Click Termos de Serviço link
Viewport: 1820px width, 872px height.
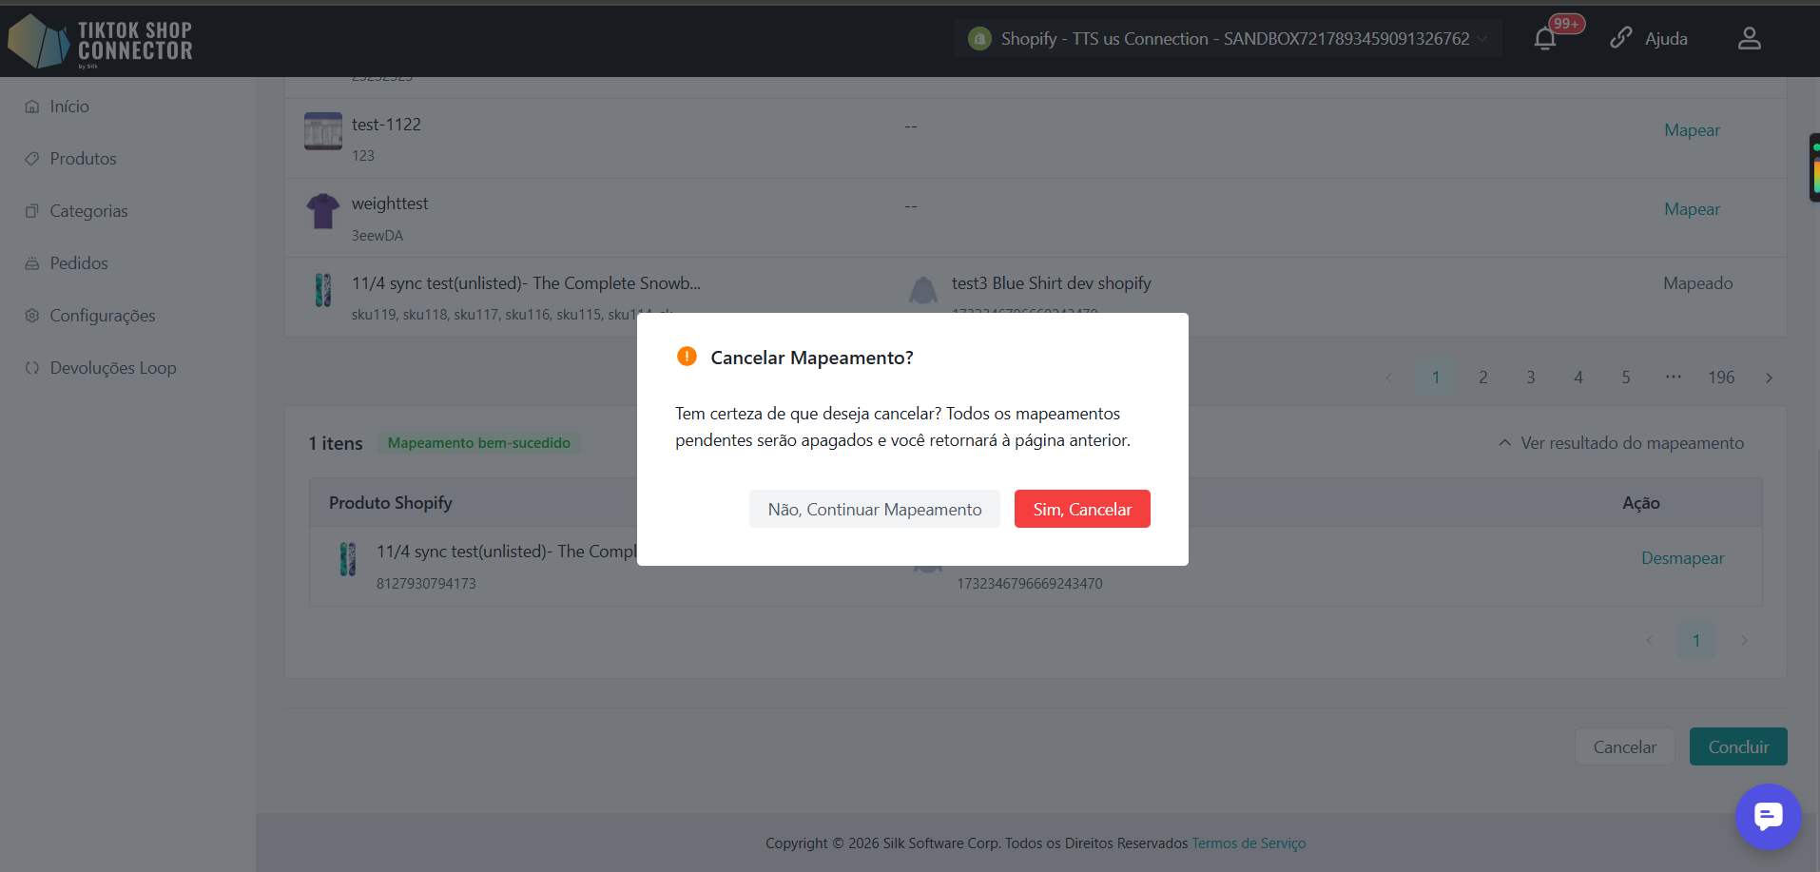click(x=1249, y=843)
